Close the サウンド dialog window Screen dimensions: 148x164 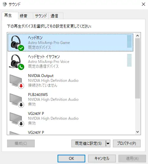(143, 4)
